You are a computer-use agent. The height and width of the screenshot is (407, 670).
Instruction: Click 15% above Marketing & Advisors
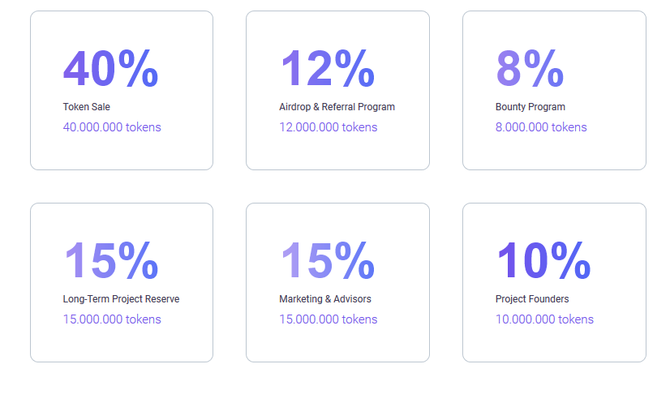point(327,261)
